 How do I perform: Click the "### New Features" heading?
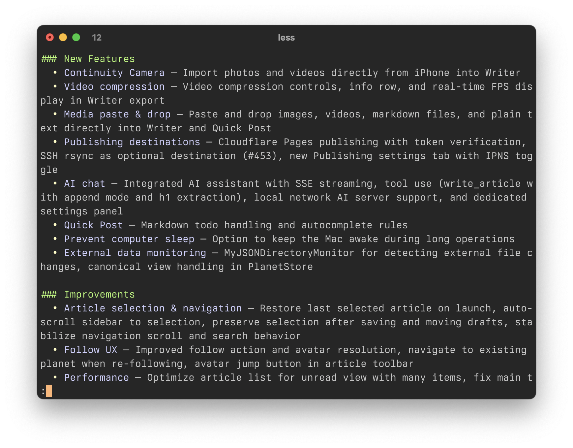pyautogui.click(x=88, y=59)
